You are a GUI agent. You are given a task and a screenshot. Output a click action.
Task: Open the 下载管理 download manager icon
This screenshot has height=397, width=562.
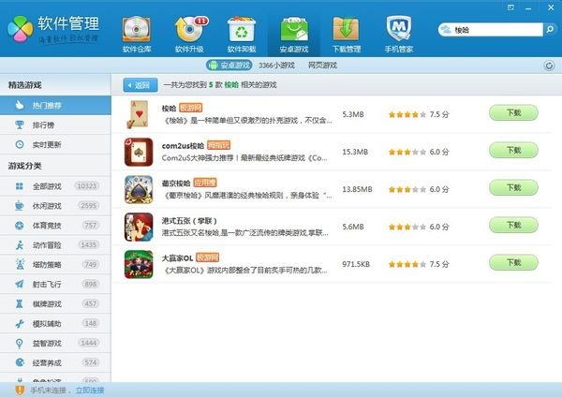(x=348, y=30)
